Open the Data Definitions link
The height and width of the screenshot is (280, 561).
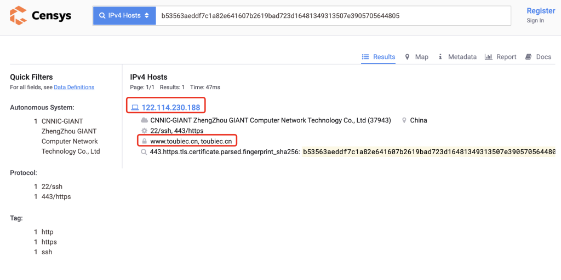(74, 87)
